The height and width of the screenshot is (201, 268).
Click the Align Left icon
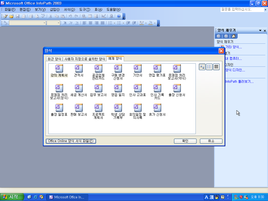tap(85, 23)
